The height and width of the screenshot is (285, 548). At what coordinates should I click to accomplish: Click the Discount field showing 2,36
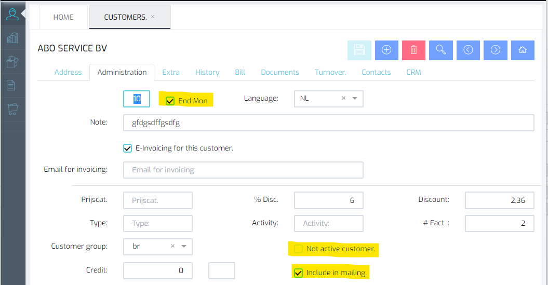coord(499,200)
